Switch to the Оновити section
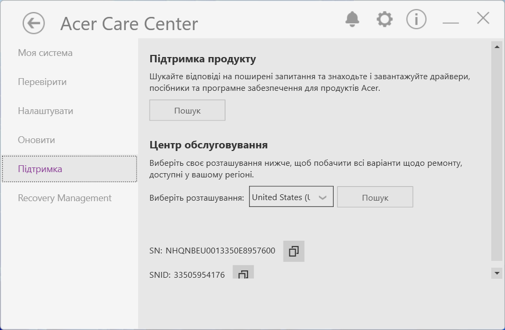The image size is (505, 330). (x=36, y=140)
